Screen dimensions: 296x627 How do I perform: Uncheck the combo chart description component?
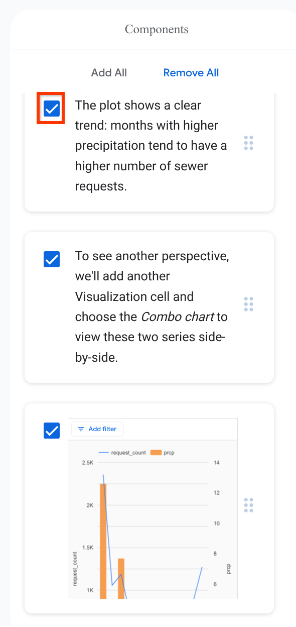pos(52,259)
